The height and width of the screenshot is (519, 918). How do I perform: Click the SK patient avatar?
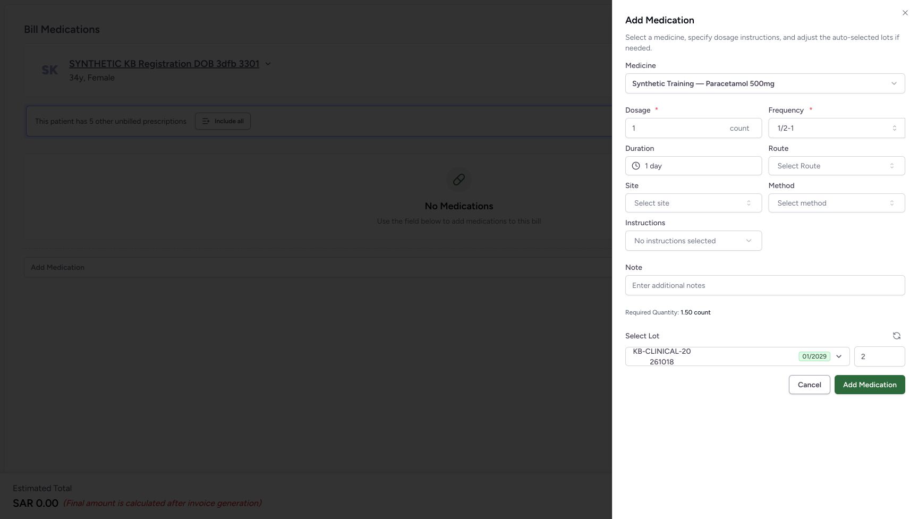pos(49,70)
